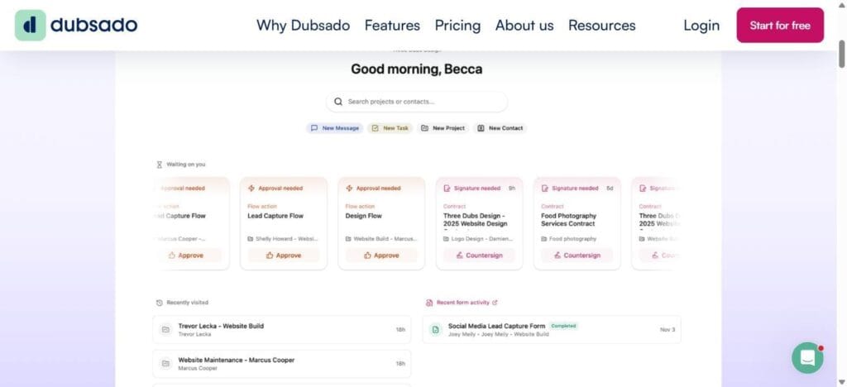Click folder icon beside Shelly Howard project
Image resolution: width=847 pixels, height=387 pixels.
point(251,239)
